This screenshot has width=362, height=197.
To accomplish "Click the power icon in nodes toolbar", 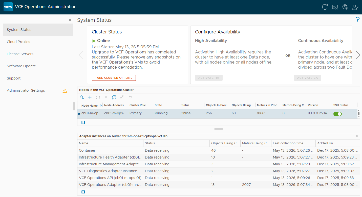I will [x=98, y=97].
